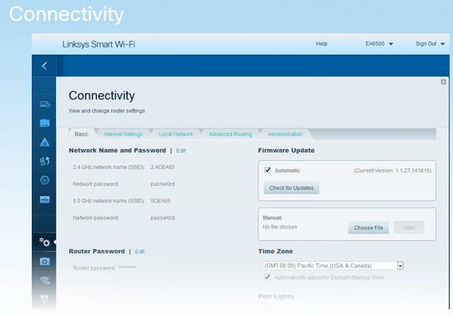Open the Media Prioritization arrows icon

44,161
